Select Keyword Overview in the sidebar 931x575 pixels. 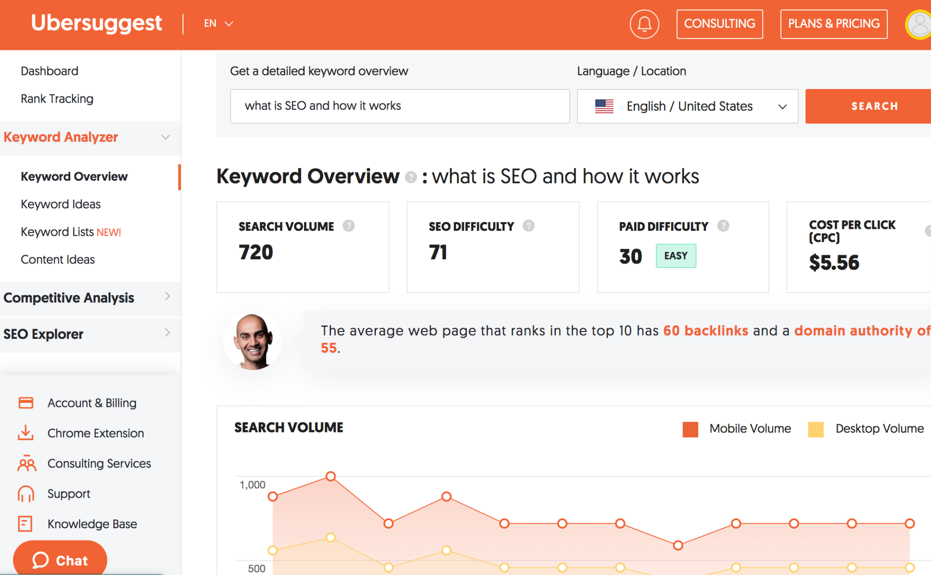click(74, 176)
